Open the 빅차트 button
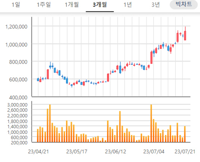200x162 pixels. 184,4
